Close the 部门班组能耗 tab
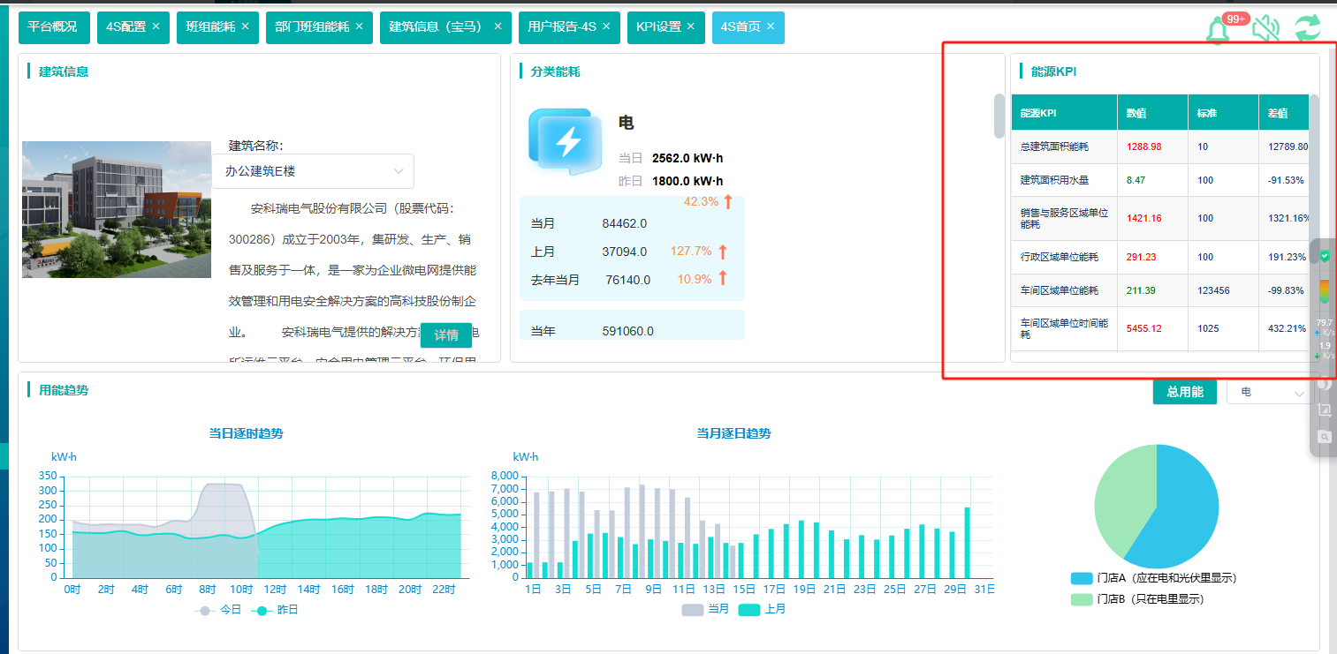 pos(359,26)
